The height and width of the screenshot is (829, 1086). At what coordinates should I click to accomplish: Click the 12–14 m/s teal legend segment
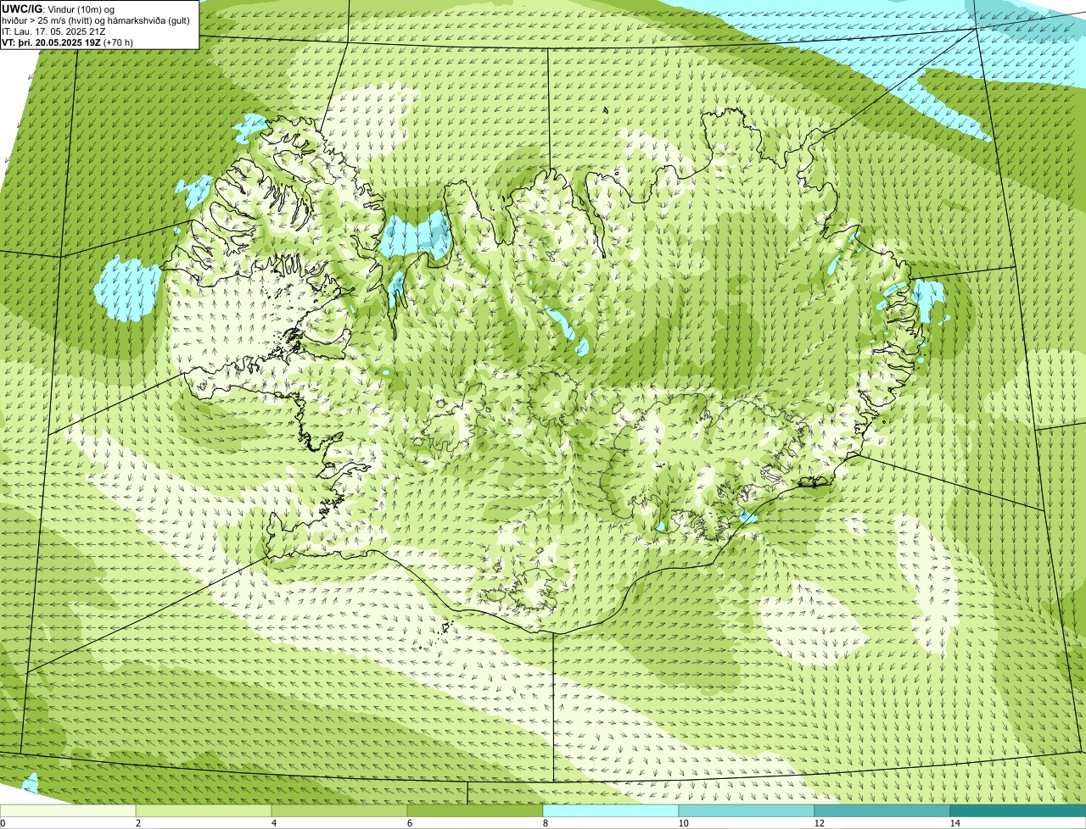point(882,810)
